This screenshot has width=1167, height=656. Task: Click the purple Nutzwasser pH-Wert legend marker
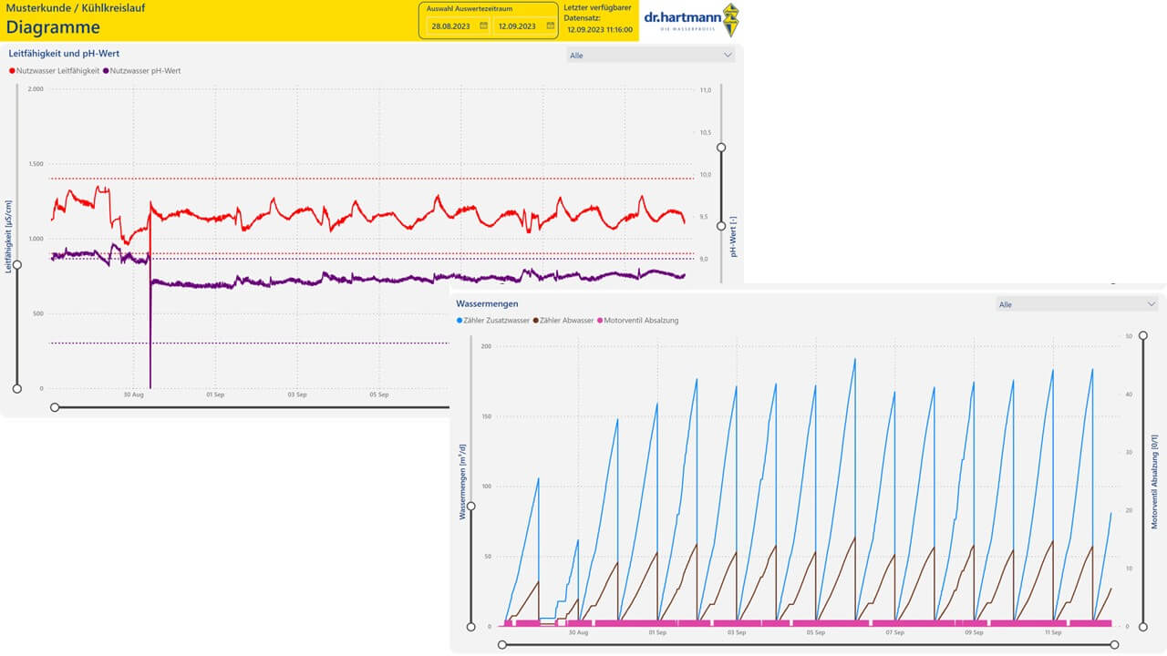(106, 70)
